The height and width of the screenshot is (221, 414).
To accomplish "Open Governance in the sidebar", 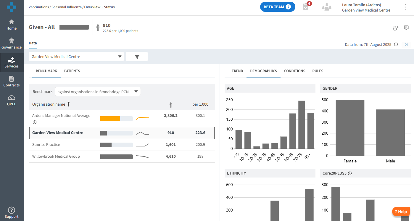I will [x=12, y=44].
